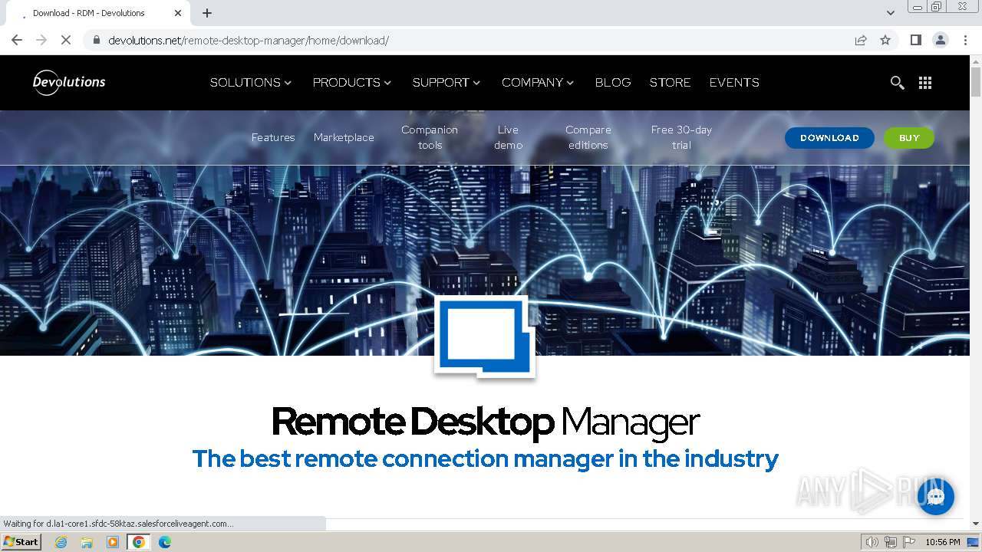Launch Microsoft Edge from taskbar
The width and height of the screenshot is (982, 552).
(165, 542)
